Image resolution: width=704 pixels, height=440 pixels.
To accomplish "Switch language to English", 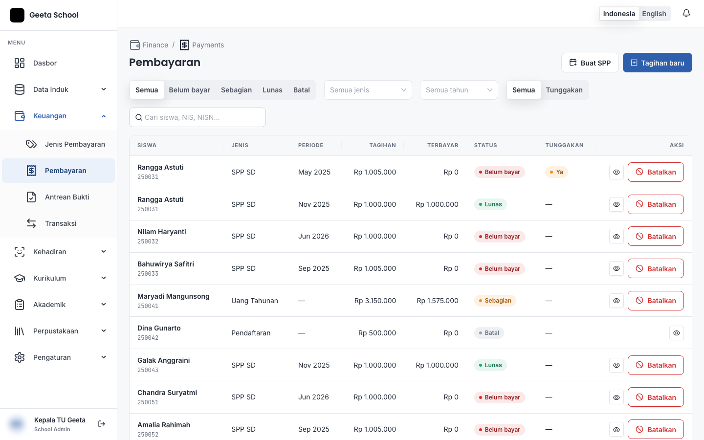I will coord(654,14).
